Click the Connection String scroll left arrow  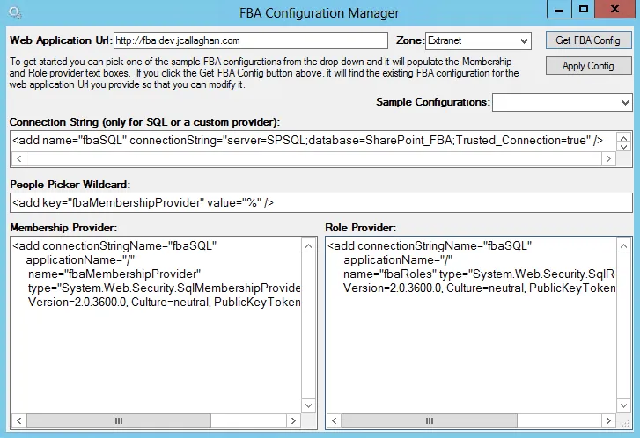18,158
